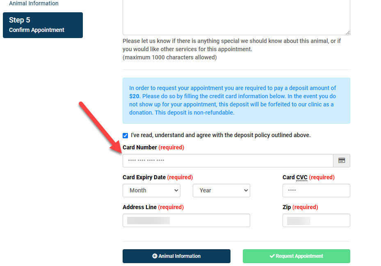
Task: Focus the Card Number input field
Action: pyautogui.click(x=228, y=161)
